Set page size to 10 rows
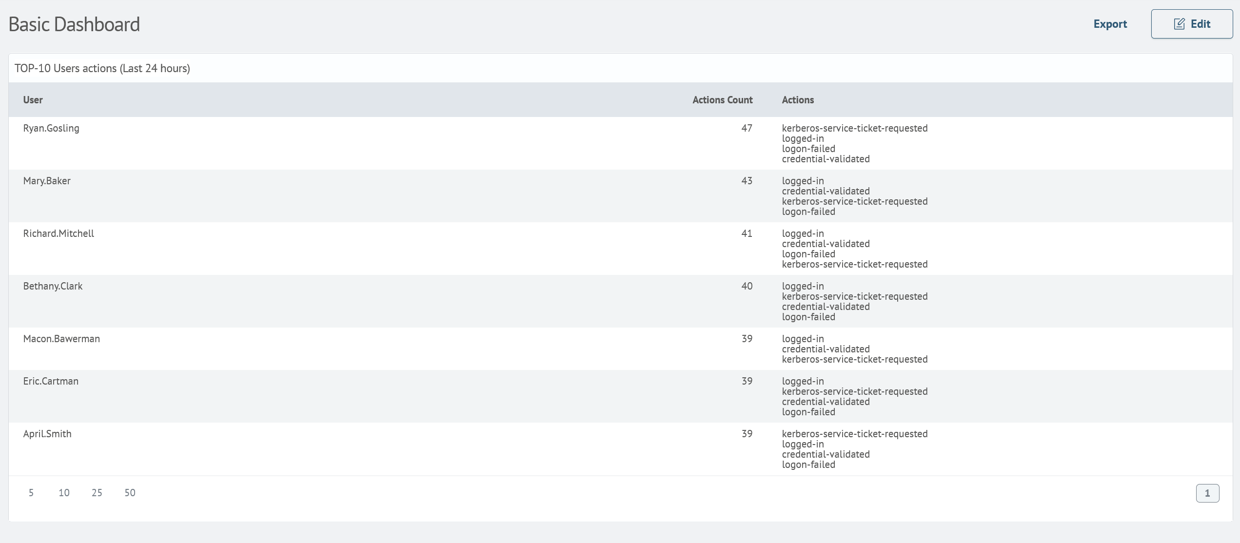The height and width of the screenshot is (543, 1240). (x=64, y=493)
